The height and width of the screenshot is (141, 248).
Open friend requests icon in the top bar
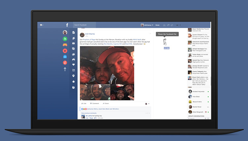tap(164, 25)
